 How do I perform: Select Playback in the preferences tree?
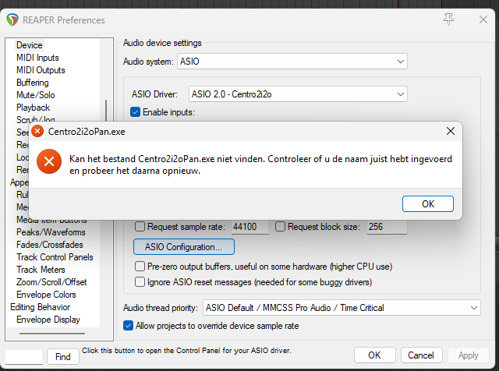click(33, 108)
